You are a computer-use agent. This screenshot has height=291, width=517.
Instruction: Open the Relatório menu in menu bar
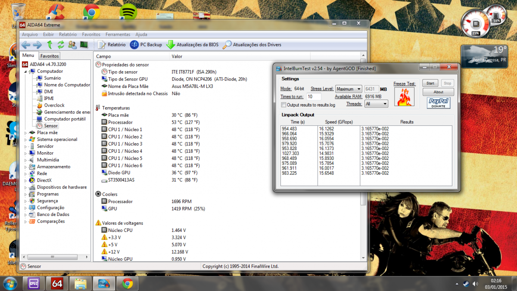point(68,34)
